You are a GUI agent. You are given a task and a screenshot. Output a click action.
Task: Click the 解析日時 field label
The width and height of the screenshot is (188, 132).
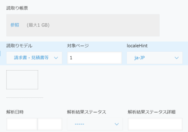click(x=15, y=112)
